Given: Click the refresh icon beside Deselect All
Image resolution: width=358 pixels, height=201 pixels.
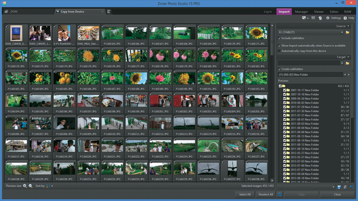Looking at the screenshot, I should 280,195.
